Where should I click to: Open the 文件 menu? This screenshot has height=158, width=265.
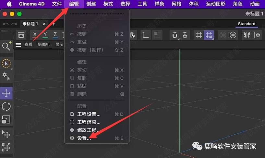(57, 4)
